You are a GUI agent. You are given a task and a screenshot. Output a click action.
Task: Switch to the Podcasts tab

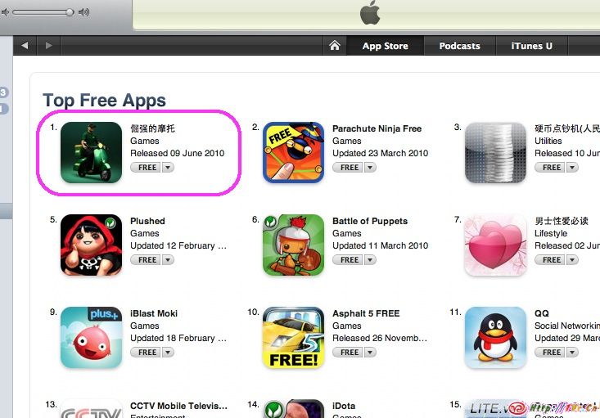[459, 46]
